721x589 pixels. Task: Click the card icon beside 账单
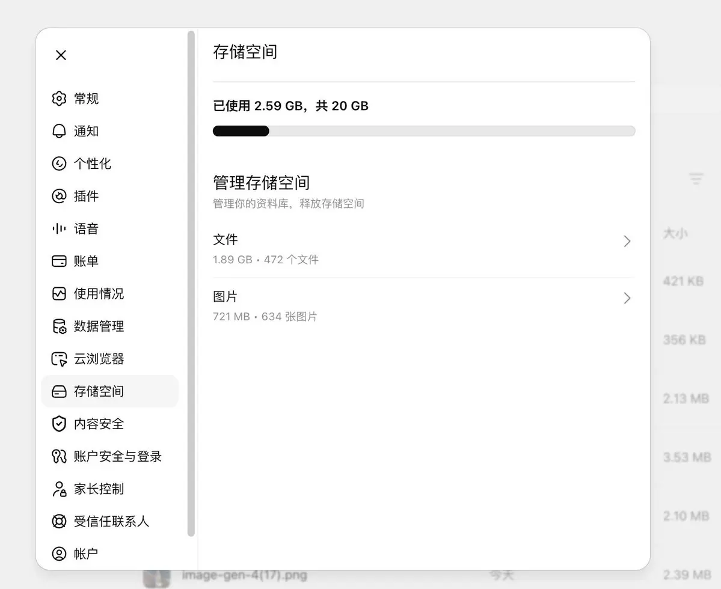tap(59, 261)
